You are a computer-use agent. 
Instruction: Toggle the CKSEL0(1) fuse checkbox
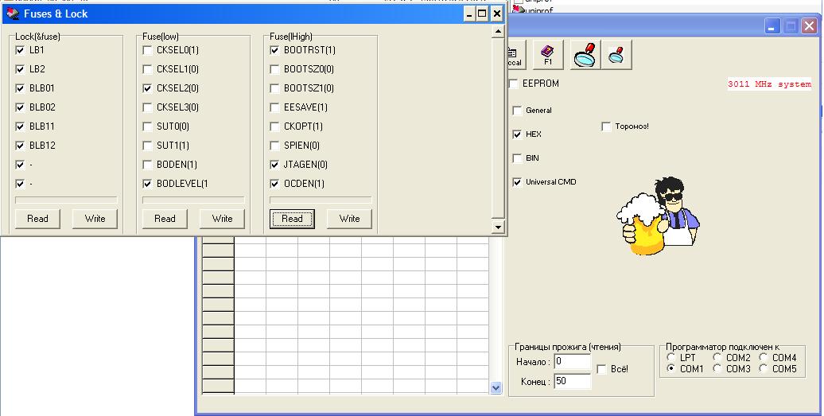click(x=147, y=50)
